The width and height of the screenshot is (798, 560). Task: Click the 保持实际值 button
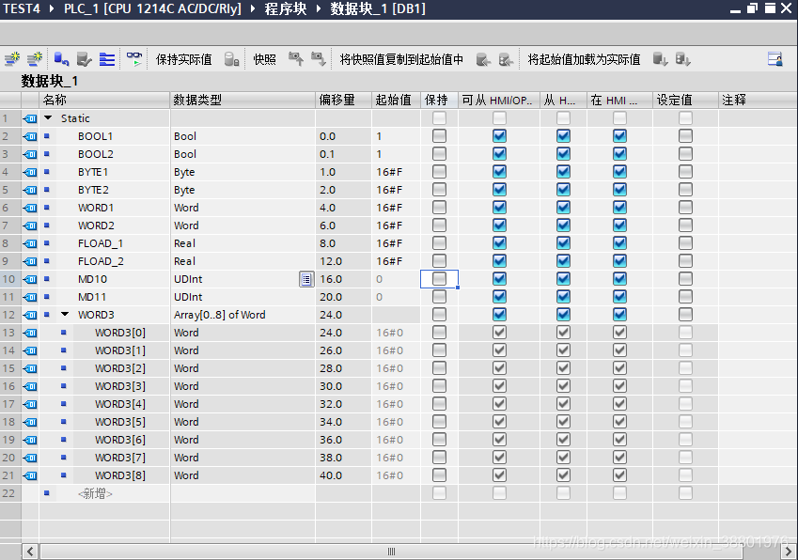[183, 59]
